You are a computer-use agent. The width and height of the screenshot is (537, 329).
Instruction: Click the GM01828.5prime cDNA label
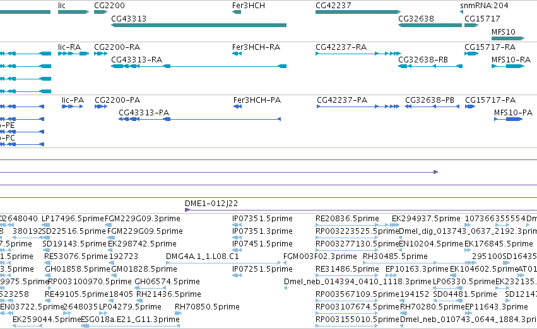coord(144,269)
